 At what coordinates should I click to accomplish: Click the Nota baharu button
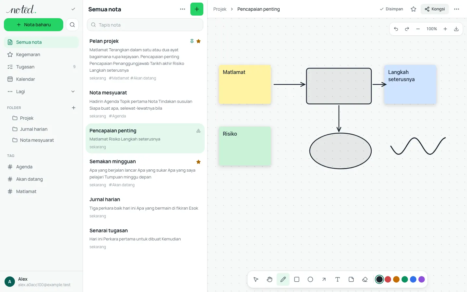[x=33, y=25]
